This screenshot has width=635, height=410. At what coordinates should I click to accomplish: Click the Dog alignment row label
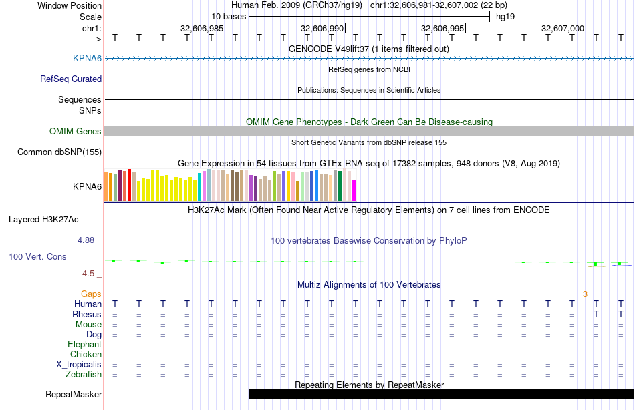point(94,335)
